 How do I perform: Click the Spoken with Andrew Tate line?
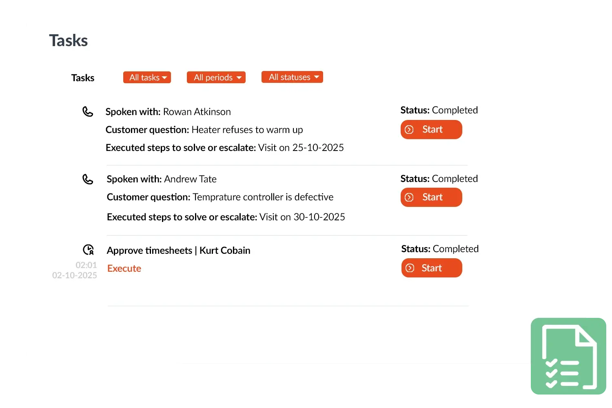click(x=162, y=179)
